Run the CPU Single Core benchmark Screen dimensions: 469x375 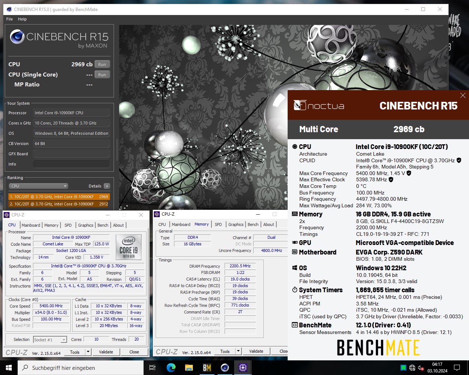[x=102, y=75]
